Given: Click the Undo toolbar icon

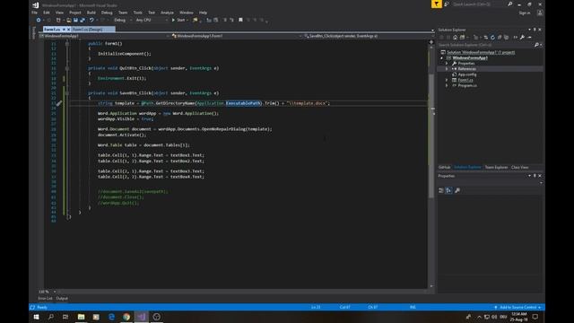Looking at the screenshot, I should 91,20.
